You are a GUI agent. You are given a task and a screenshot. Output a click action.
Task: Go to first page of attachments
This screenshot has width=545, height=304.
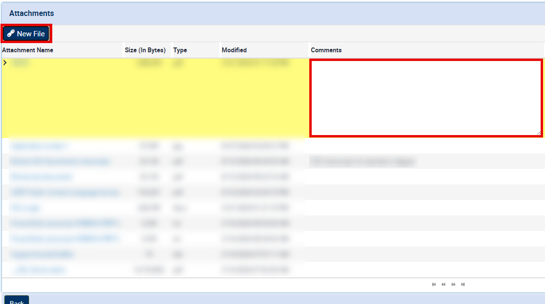pyautogui.click(x=434, y=285)
